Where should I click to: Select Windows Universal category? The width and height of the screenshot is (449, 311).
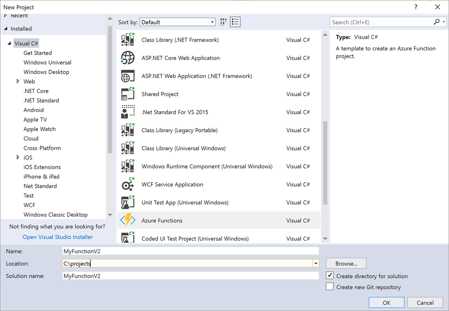coord(47,62)
